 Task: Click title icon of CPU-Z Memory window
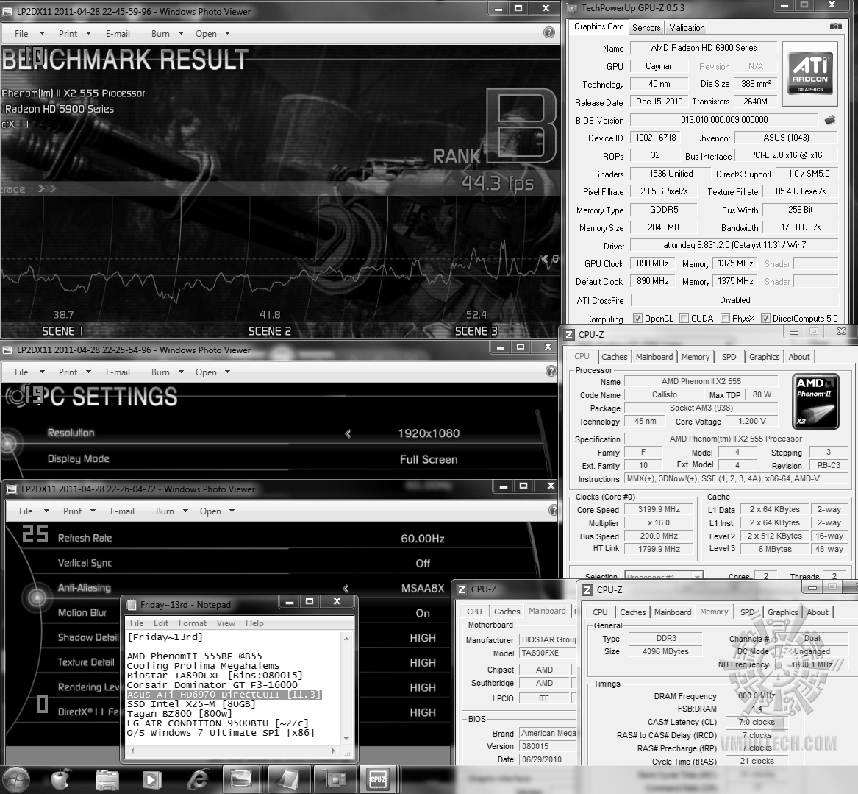click(x=587, y=589)
